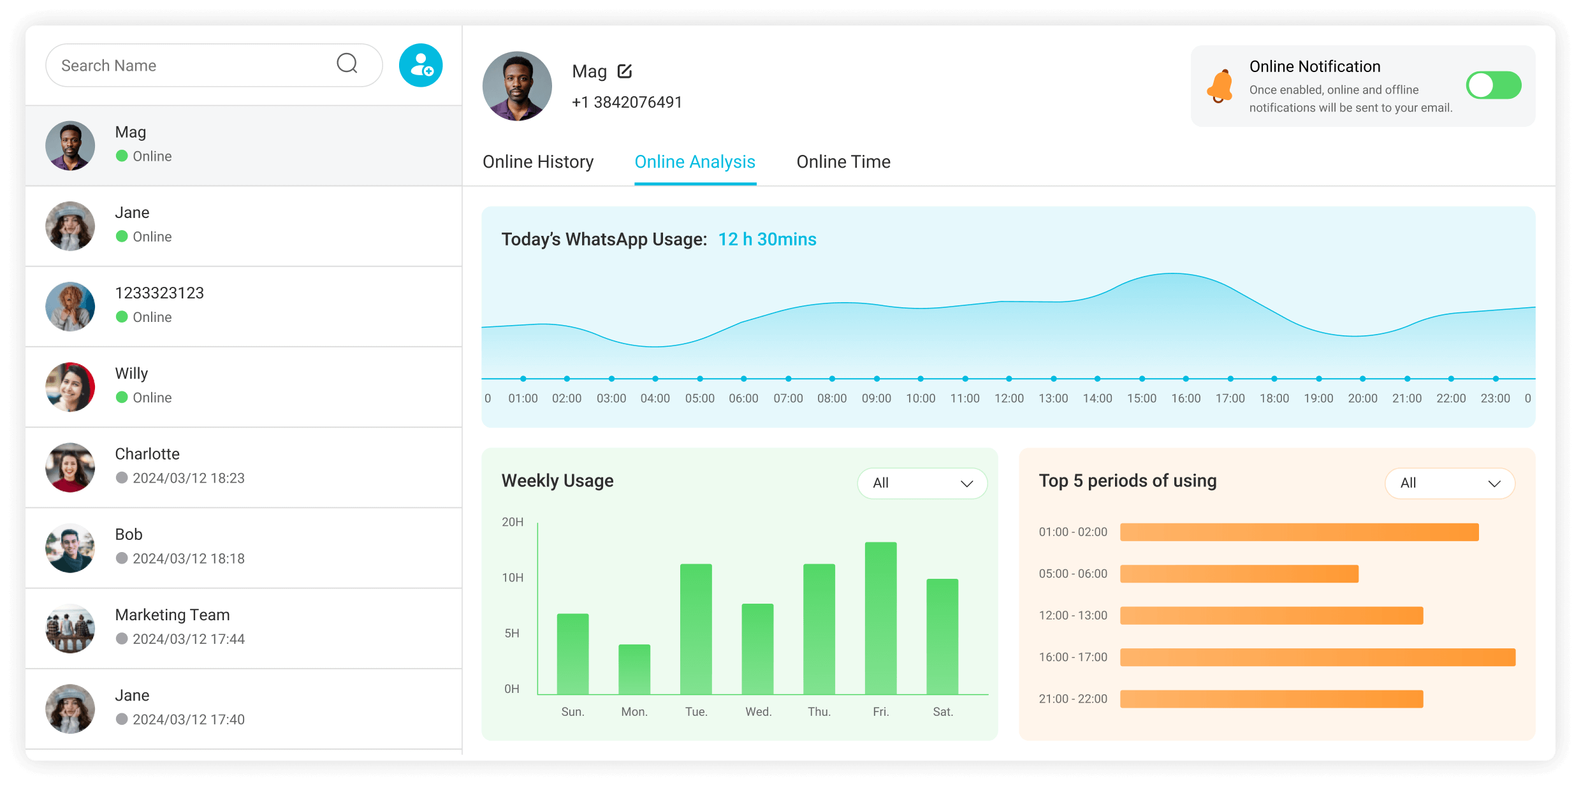
Task: Click the 01:00 - 02:00 period bar
Action: pyautogui.click(x=1299, y=532)
